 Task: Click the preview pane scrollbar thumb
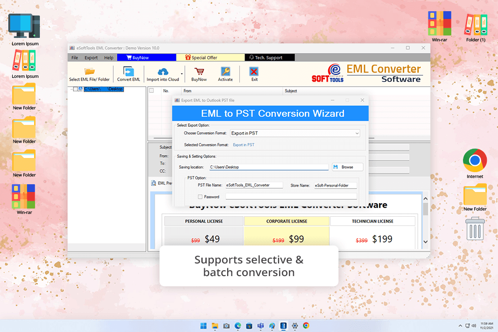pyautogui.click(x=426, y=209)
